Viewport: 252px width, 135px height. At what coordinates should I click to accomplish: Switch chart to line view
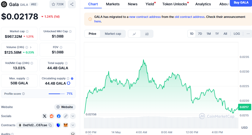(x=134, y=34)
